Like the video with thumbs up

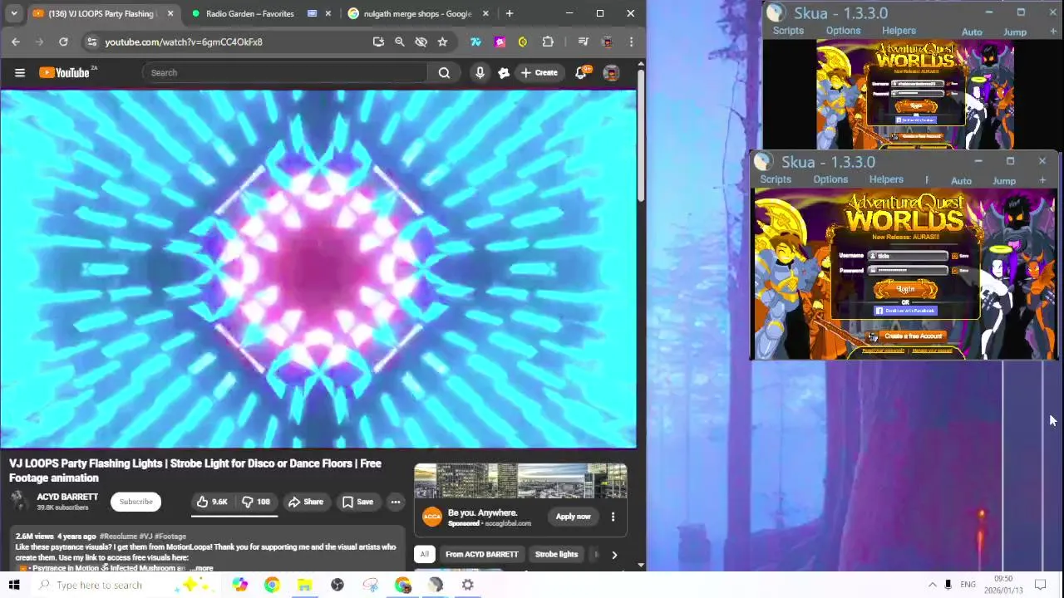coord(212,502)
